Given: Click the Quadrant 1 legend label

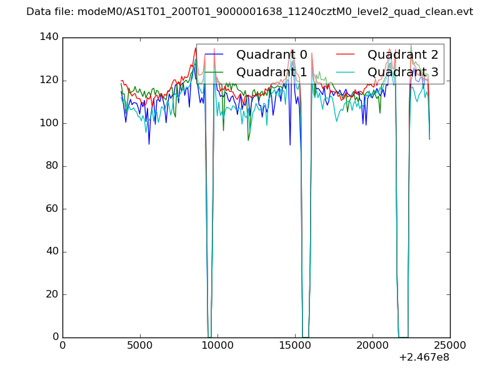Looking at the screenshot, I should pos(271,72).
